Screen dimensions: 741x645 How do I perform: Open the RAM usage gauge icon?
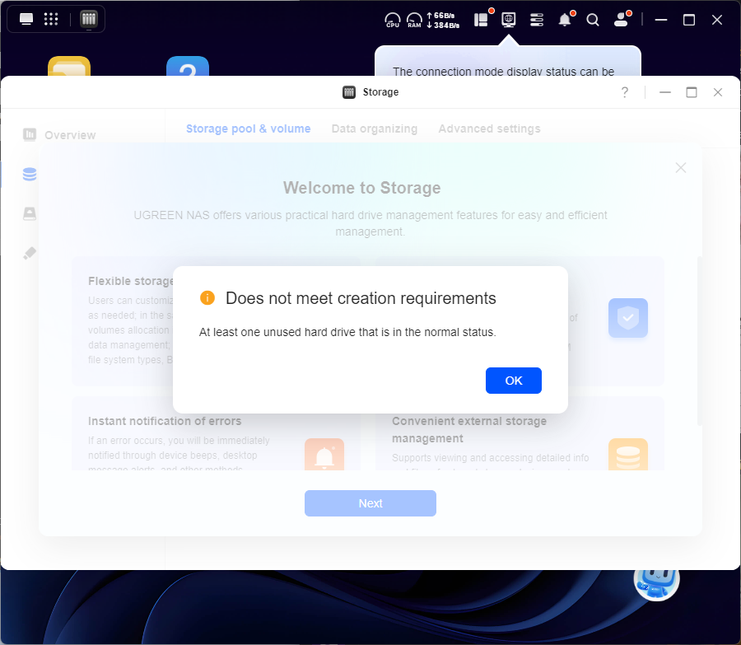tap(414, 20)
